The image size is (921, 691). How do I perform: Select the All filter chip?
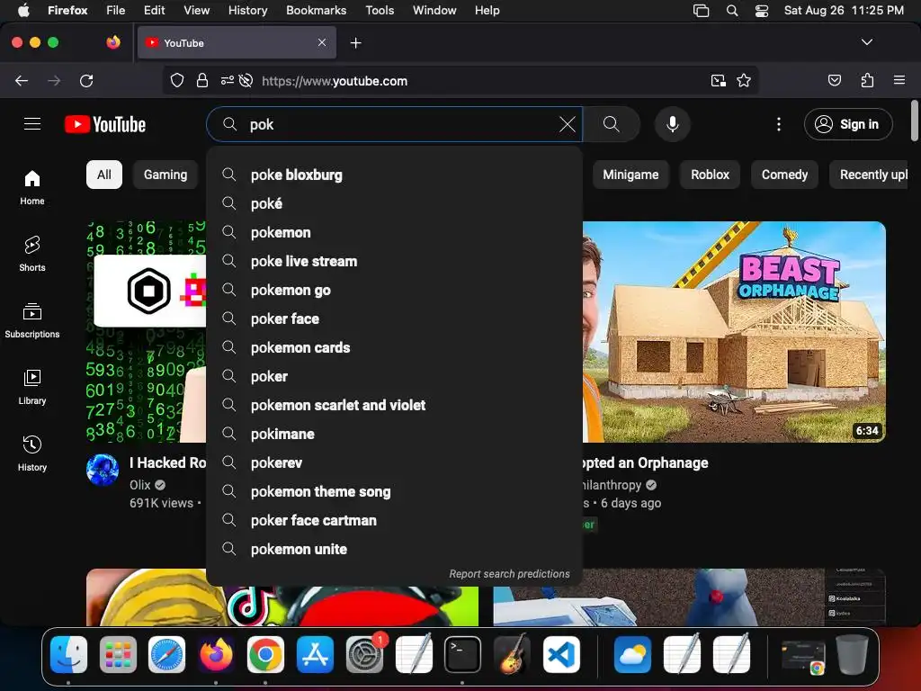tap(104, 175)
